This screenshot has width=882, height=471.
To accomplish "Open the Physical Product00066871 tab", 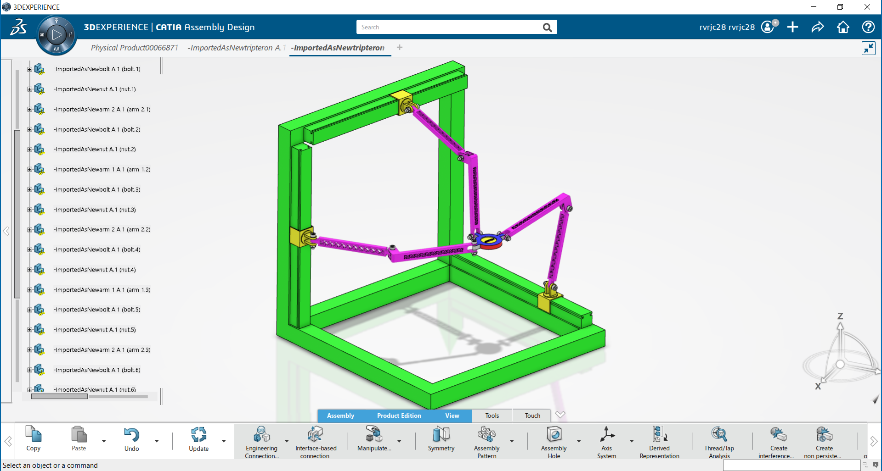I will point(134,48).
